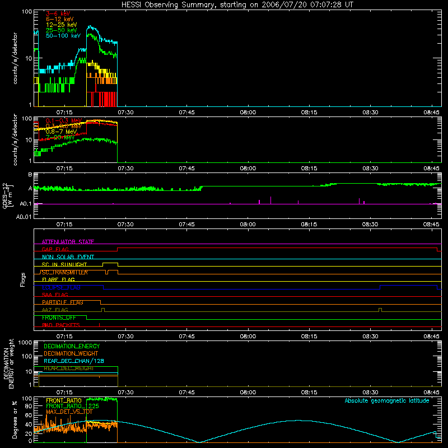This screenshot has width=448, height=448.
Task: Select the 'A0.1' GOES axis tick label
Action: pyautogui.click(x=26, y=204)
